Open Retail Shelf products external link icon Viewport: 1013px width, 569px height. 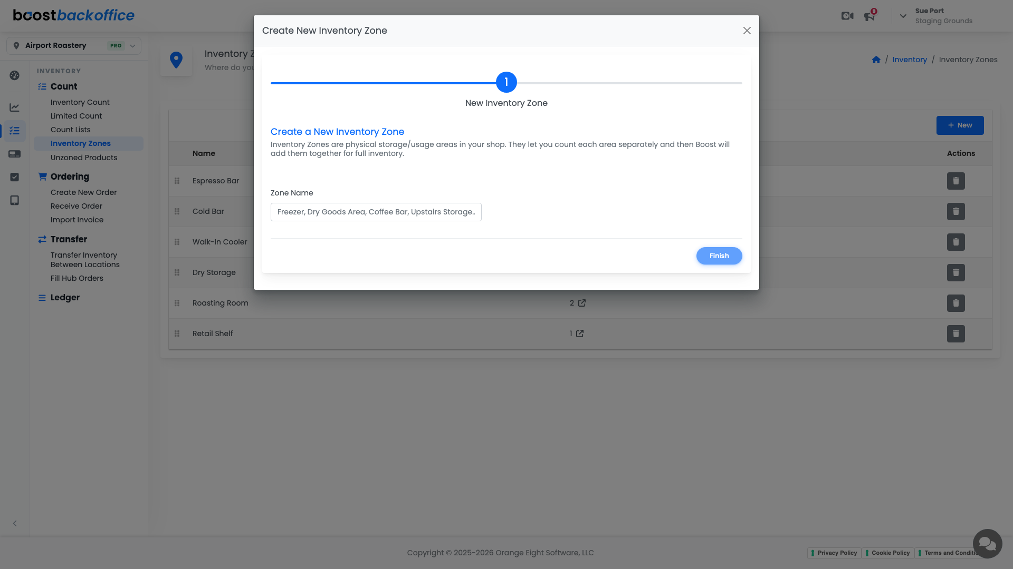pyautogui.click(x=580, y=333)
